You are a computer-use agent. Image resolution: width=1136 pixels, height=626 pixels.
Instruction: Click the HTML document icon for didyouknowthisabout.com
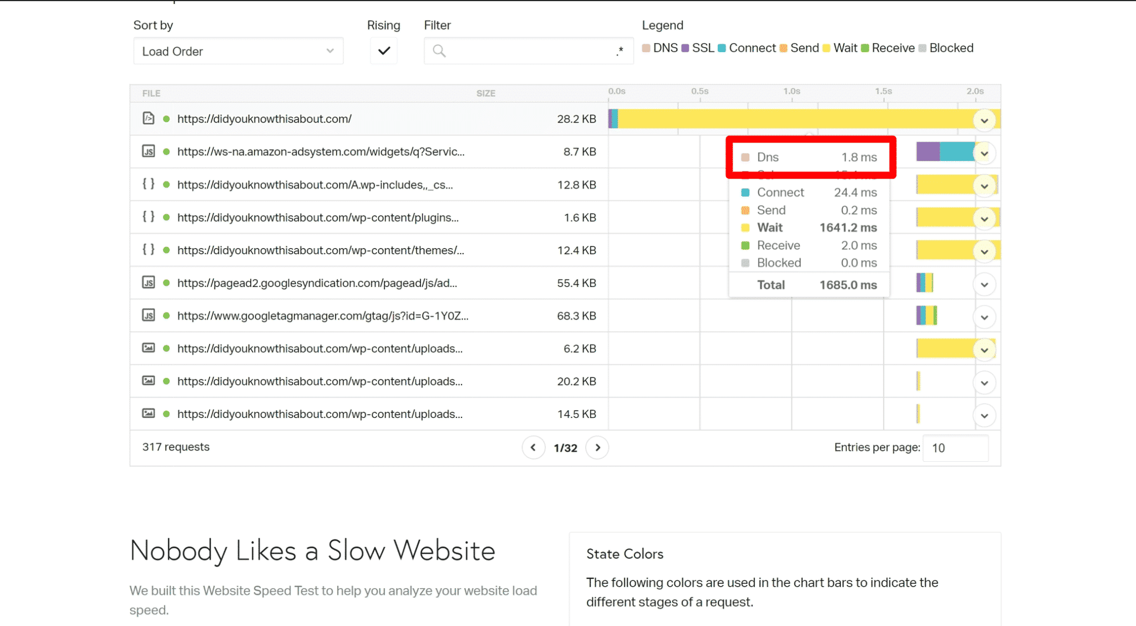coord(148,118)
